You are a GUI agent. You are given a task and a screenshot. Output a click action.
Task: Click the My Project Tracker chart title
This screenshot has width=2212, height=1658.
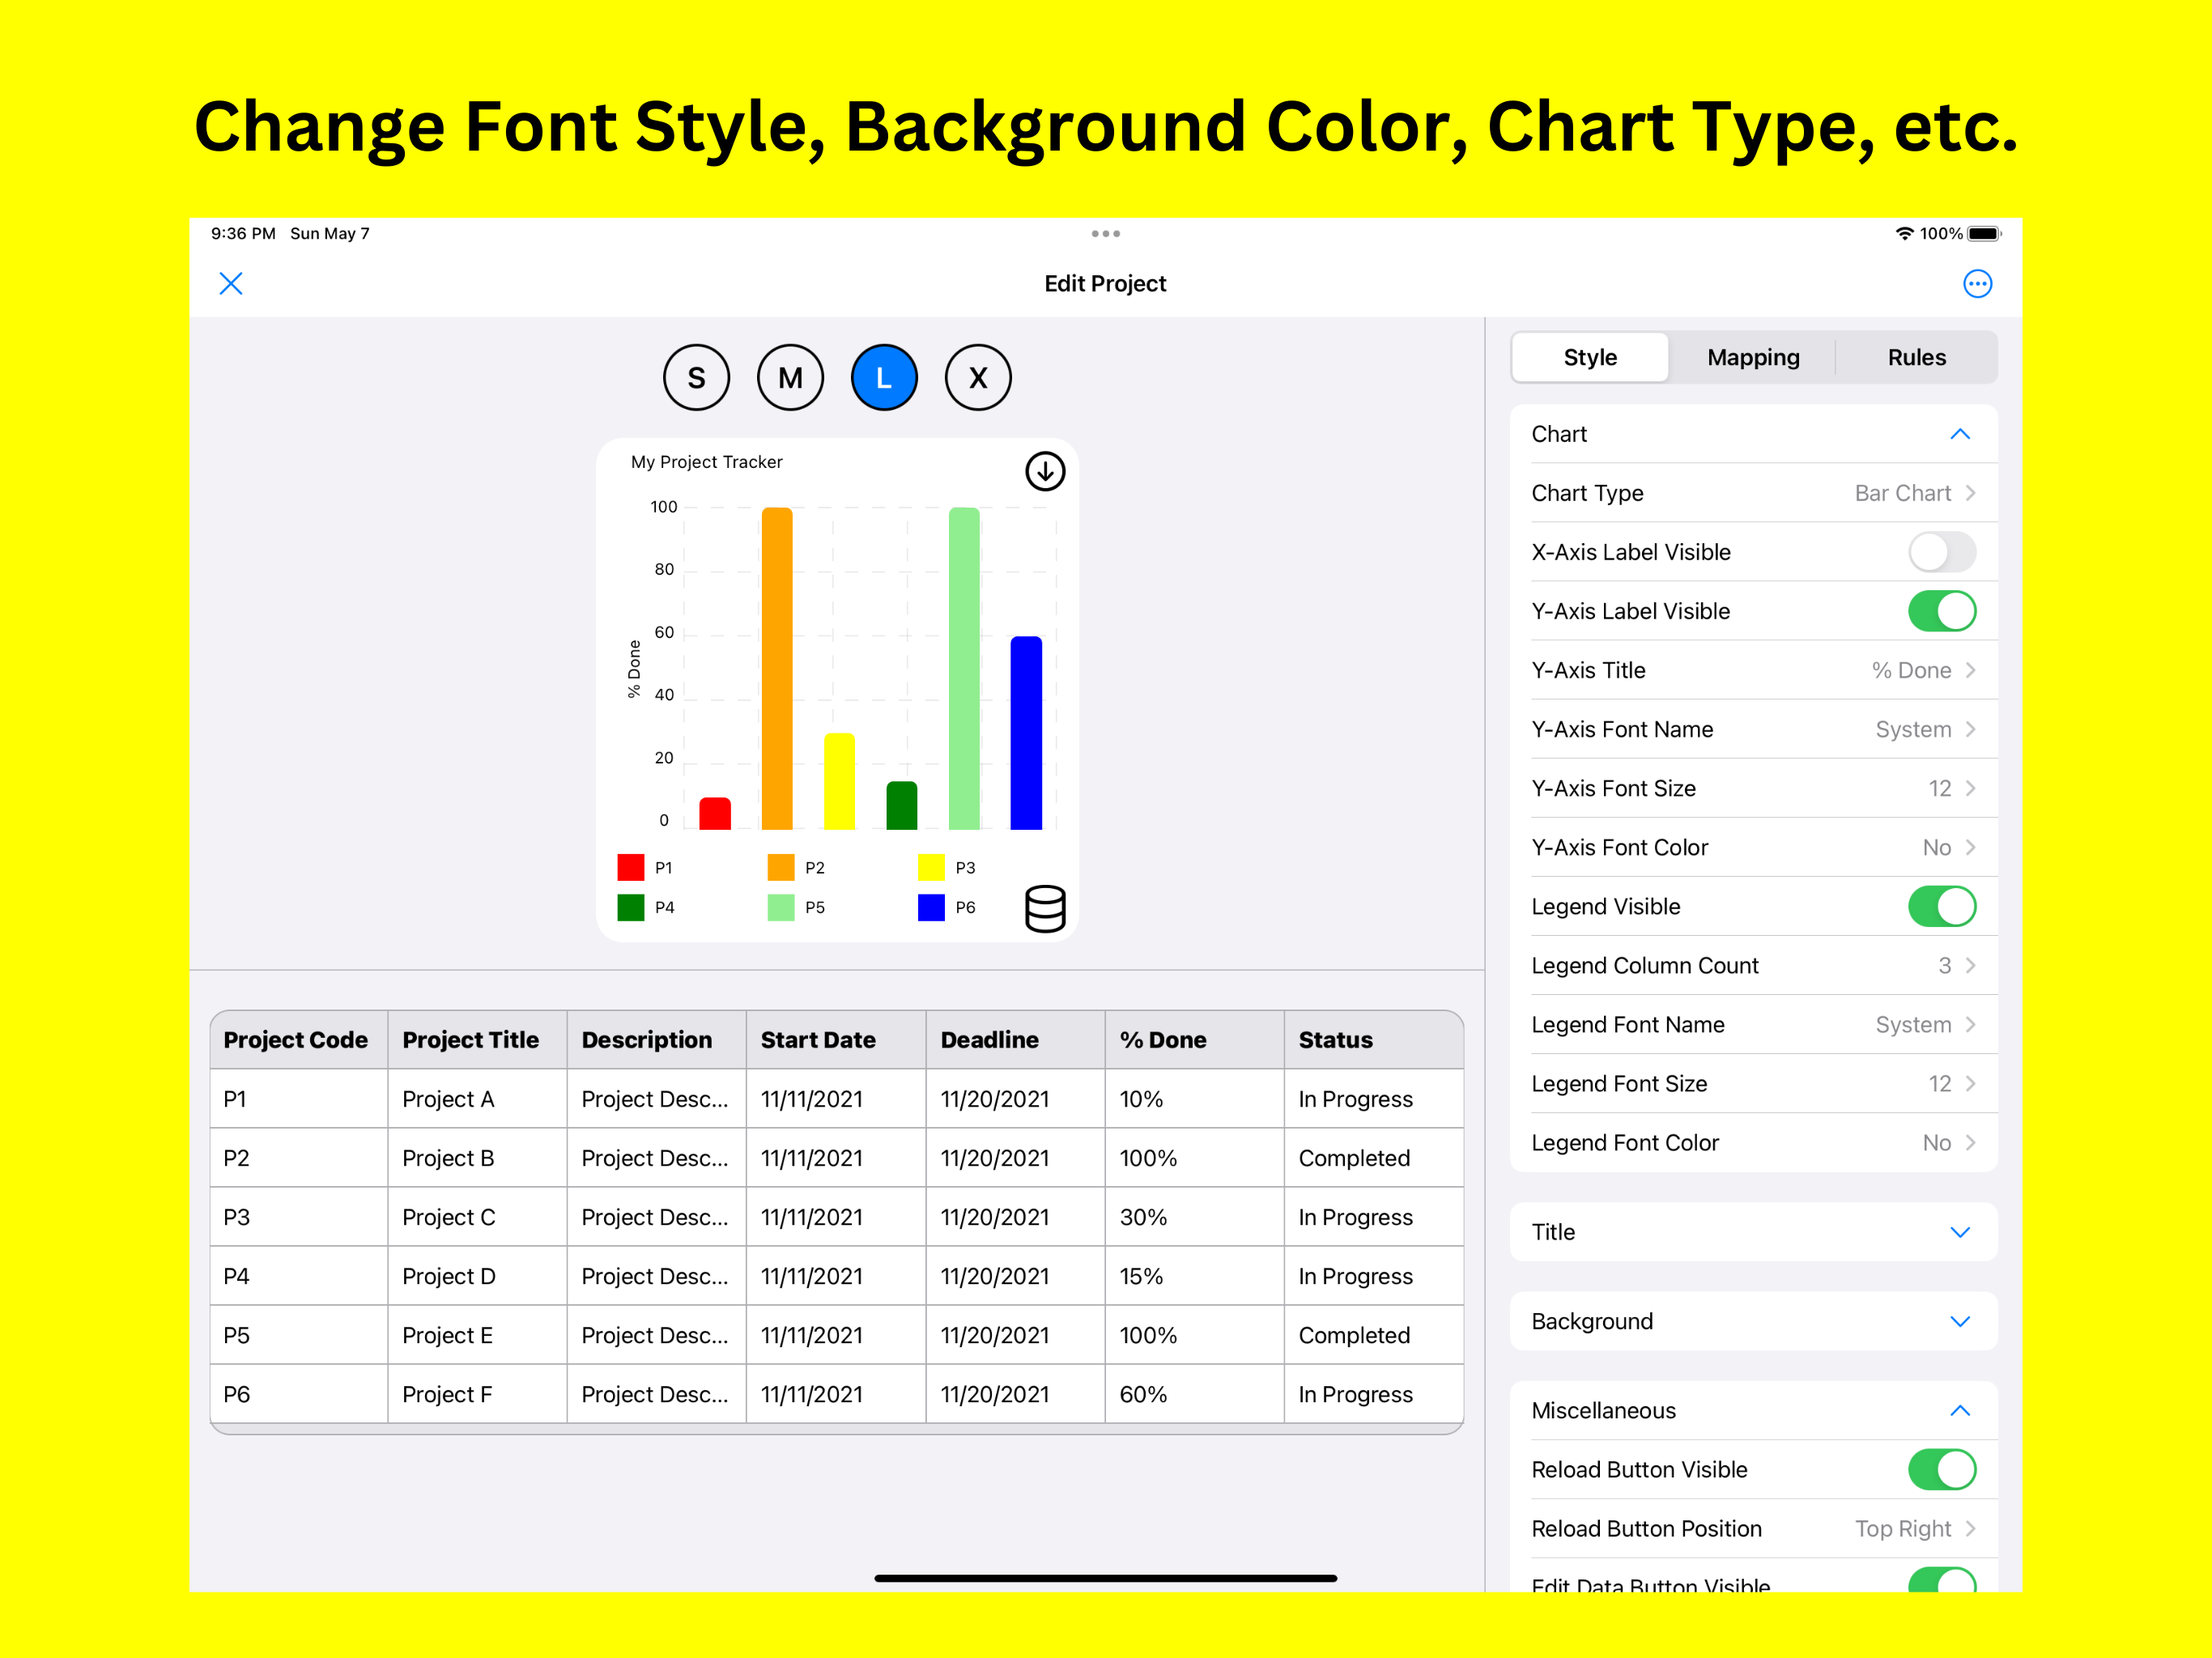click(706, 462)
